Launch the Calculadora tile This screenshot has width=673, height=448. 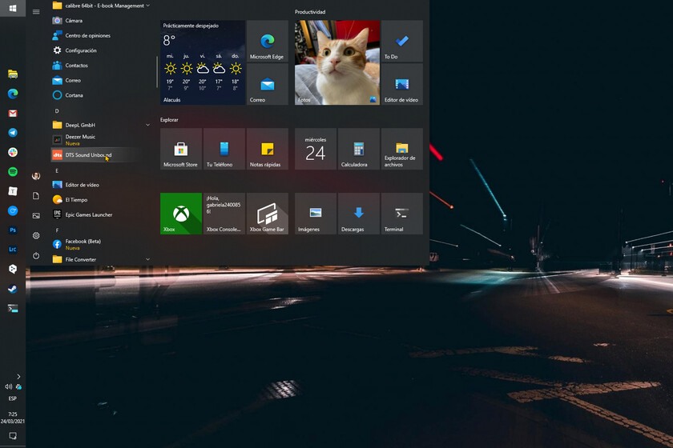[x=359, y=149]
